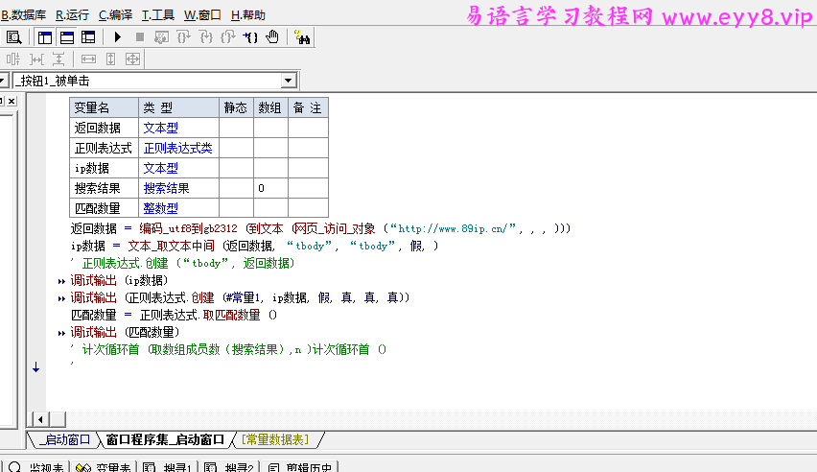The height and width of the screenshot is (472, 817).
Task: Switch to the _启动窗口 tab
Action: tap(64, 439)
